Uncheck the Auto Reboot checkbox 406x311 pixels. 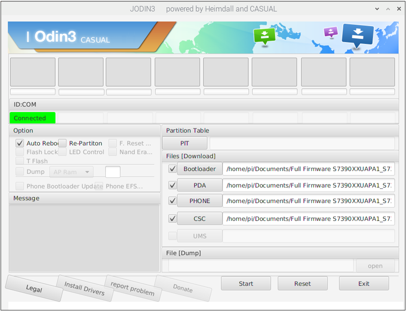tap(20, 143)
